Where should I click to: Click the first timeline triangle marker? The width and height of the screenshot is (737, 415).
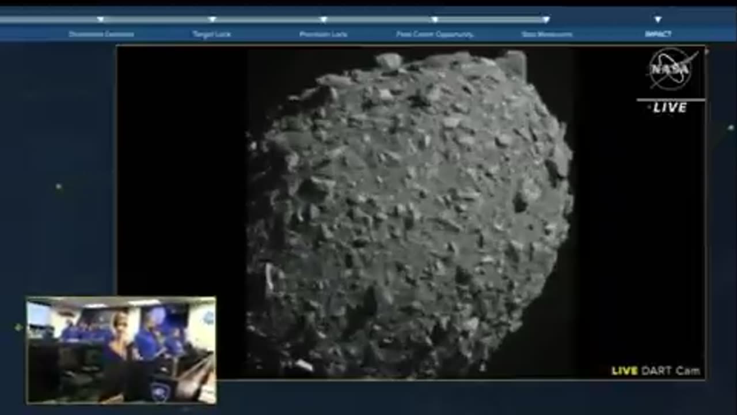[x=101, y=20]
